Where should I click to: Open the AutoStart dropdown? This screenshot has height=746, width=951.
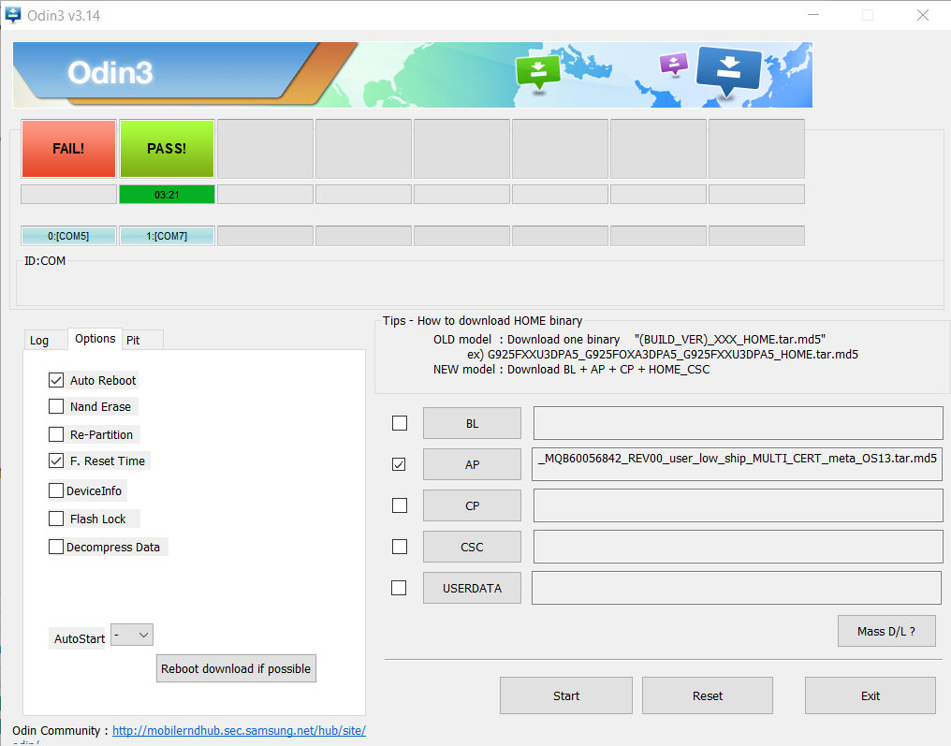coord(132,636)
